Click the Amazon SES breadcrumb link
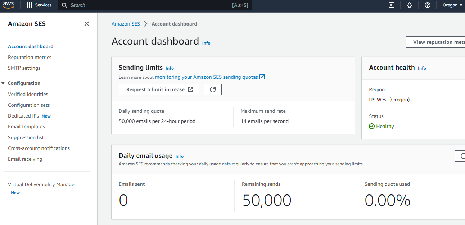The width and height of the screenshot is (465, 225). point(126,24)
